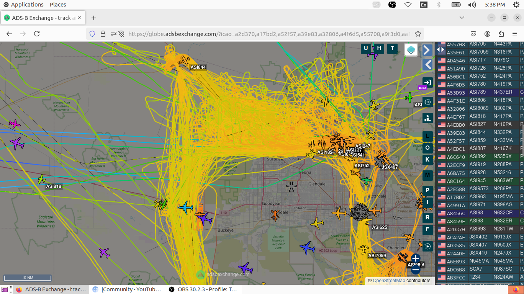Toggle the P map button

tap(427, 191)
